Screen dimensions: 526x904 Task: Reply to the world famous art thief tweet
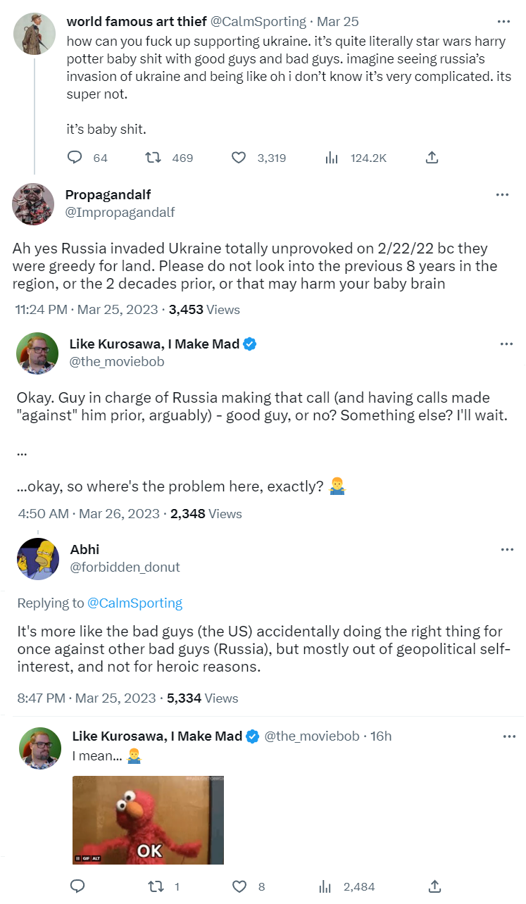tap(75, 158)
